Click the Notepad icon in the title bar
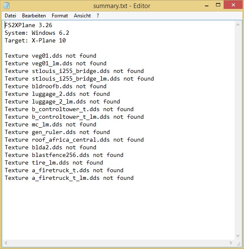The height and width of the screenshot is (249, 244). point(6,6)
